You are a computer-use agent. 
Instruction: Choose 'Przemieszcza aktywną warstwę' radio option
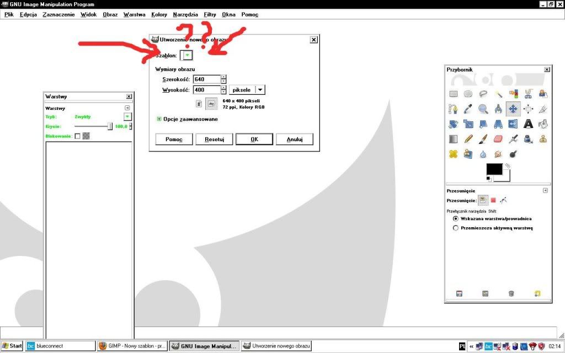coord(455,227)
